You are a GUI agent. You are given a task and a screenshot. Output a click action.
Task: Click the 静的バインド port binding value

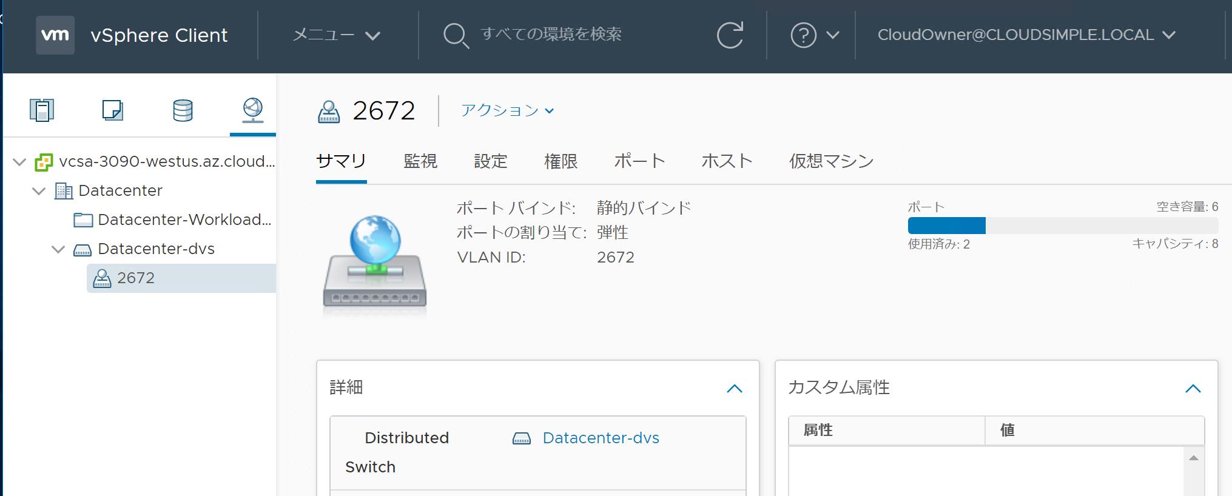point(644,208)
